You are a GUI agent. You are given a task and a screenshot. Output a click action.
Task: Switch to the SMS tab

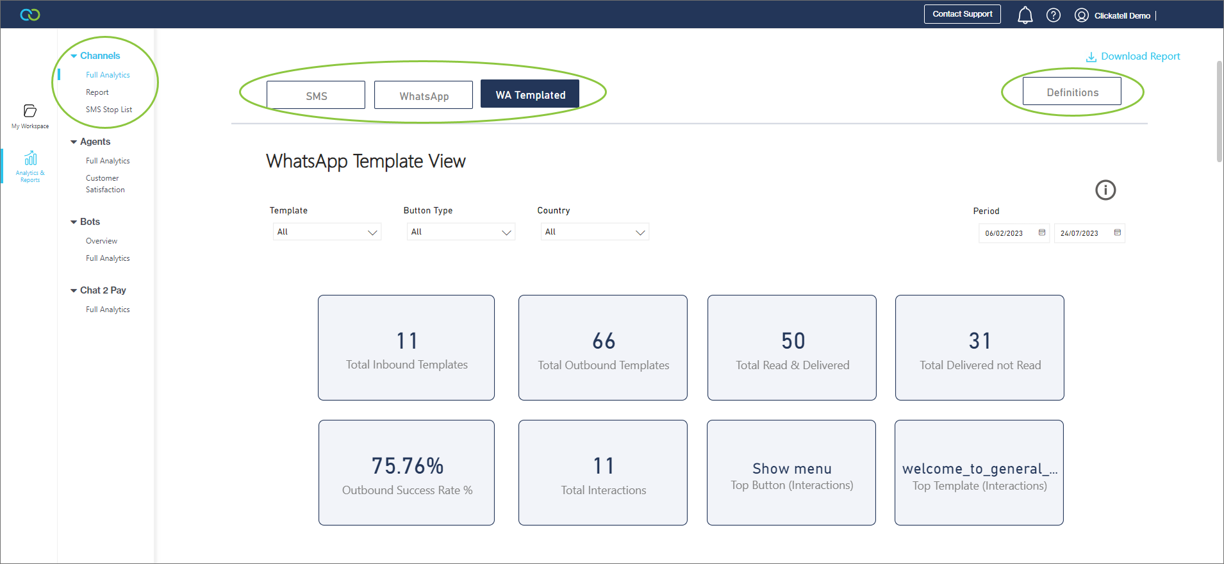pos(316,95)
